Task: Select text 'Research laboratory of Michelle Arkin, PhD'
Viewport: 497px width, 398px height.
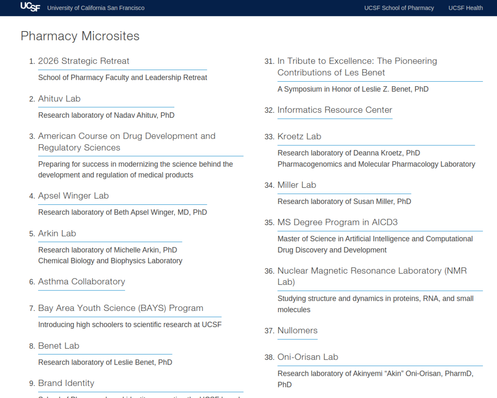Action: 108,250
